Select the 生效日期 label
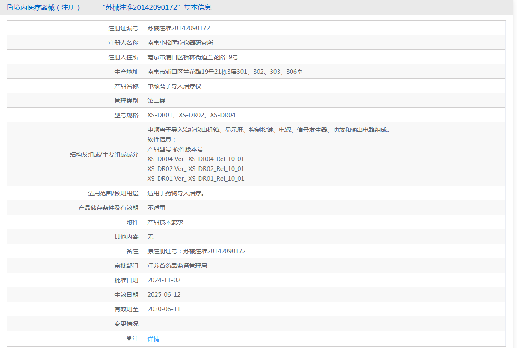Viewport: 517px width, 348px height. 126,295
